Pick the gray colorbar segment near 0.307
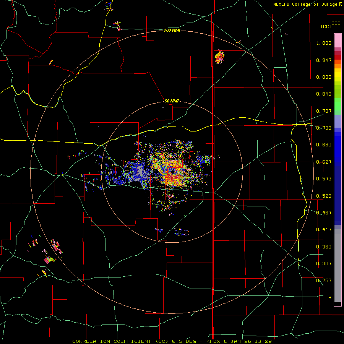The image size is (344, 344). tap(338, 266)
